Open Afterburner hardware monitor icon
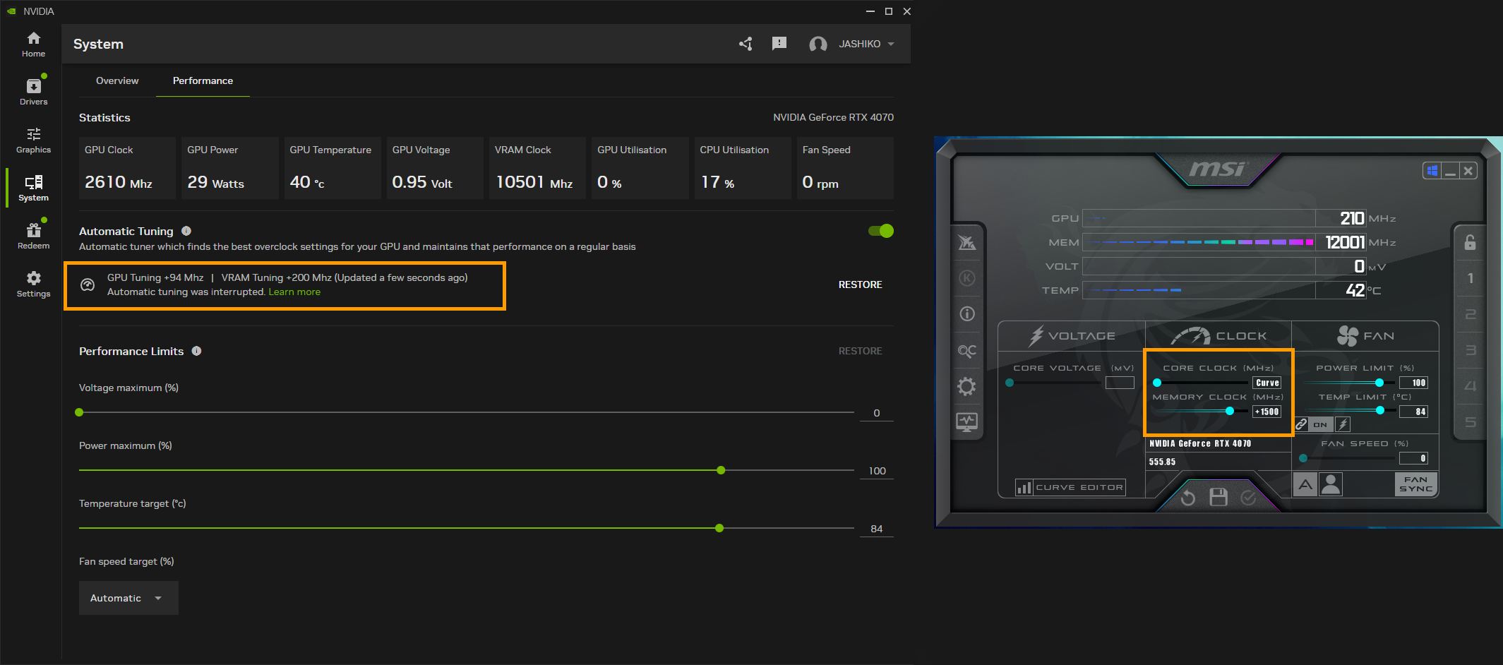The image size is (1503, 665). click(966, 422)
